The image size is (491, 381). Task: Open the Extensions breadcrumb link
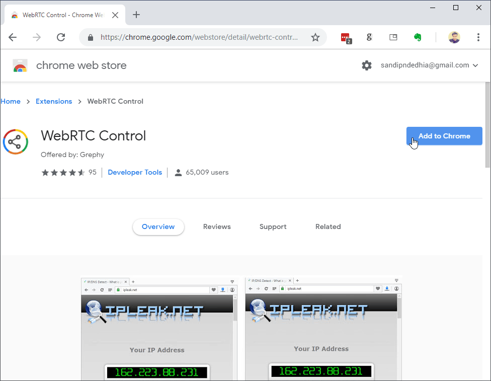(54, 101)
